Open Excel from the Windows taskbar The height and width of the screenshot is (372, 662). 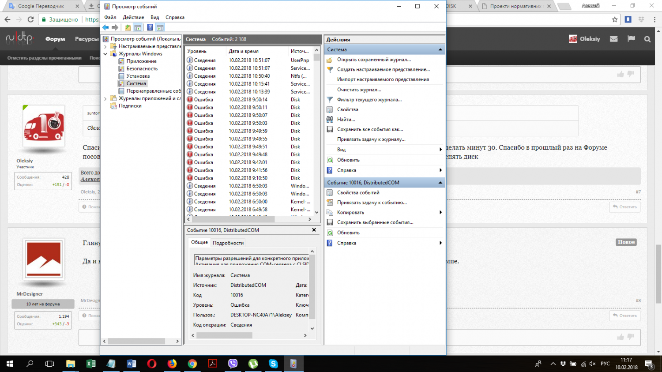[91, 364]
